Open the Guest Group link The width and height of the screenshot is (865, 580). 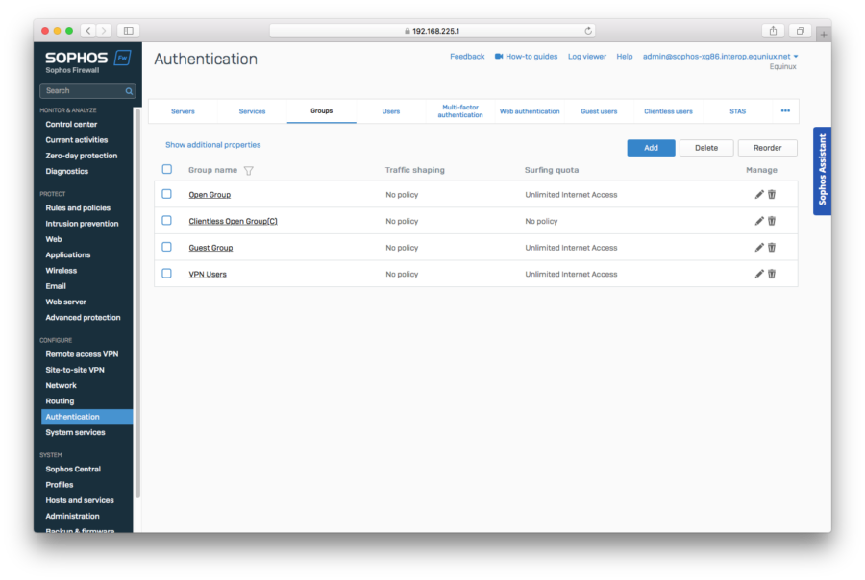pyautogui.click(x=210, y=248)
